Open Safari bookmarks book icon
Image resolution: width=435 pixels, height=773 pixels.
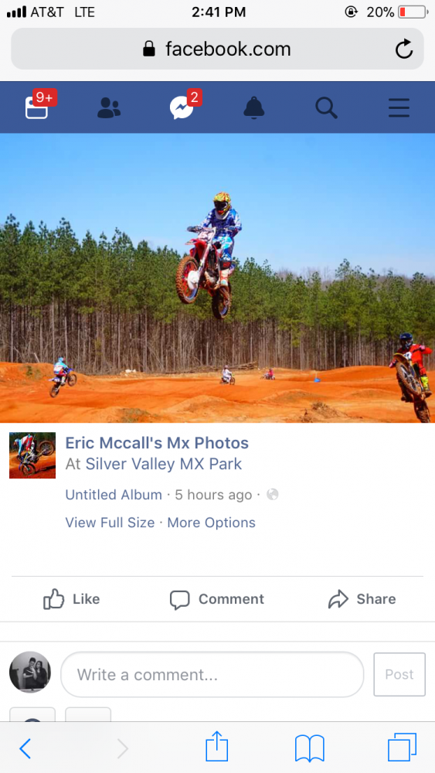[309, 747]
